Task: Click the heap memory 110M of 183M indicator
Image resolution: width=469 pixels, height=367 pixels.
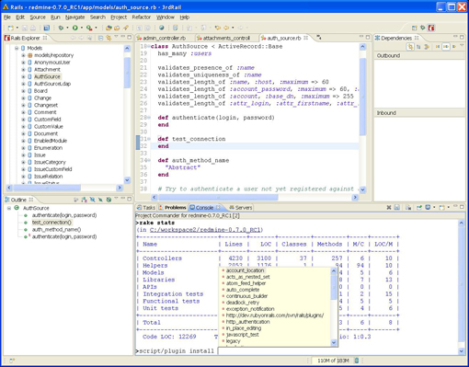Action: pyautogui.click(x=333, y=361)
